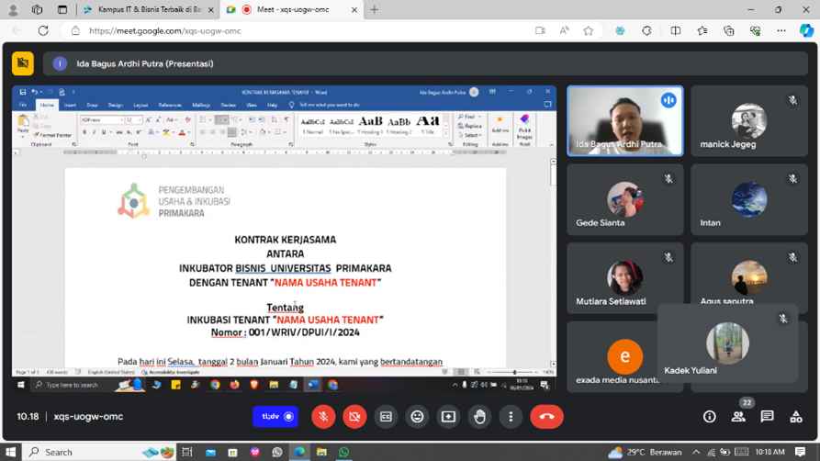This screenshot has height=461, width=820.
Task: Click Replace in shared Word ribbon
Action: click(470, 126)
